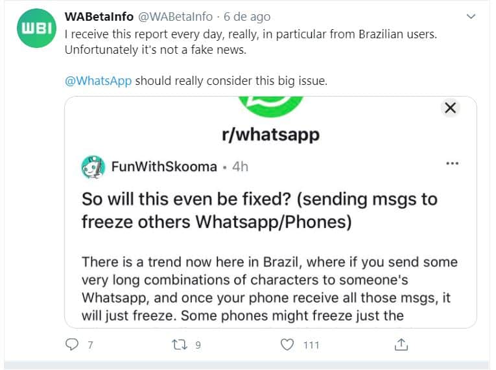Click the WABetaInfo display name
496x370 pixels.
[x=100, y=16]
